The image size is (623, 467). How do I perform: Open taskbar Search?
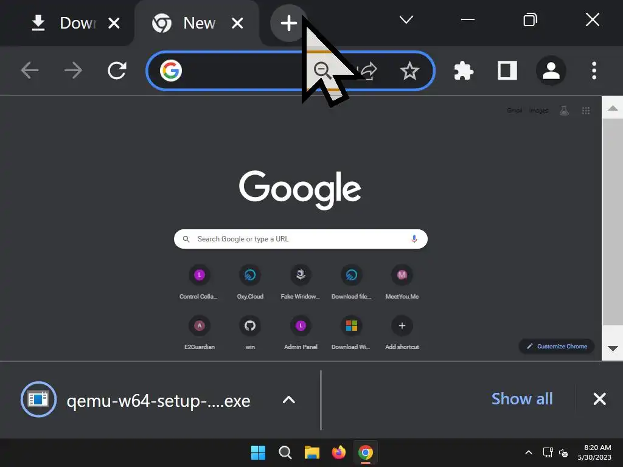[285, 452]
